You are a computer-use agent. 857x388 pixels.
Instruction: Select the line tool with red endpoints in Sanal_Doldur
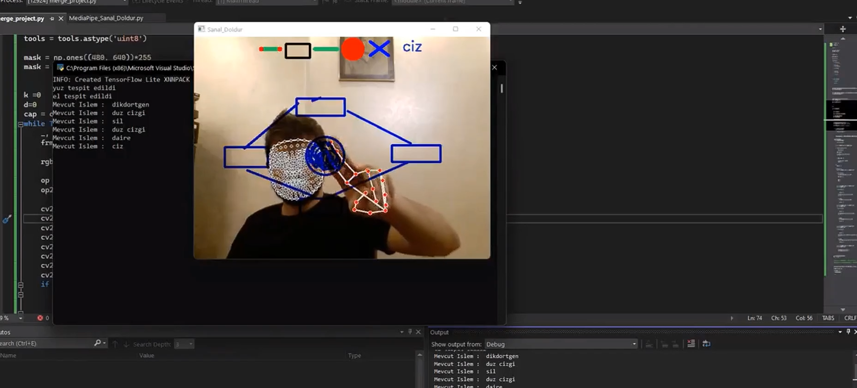[270, 49]
